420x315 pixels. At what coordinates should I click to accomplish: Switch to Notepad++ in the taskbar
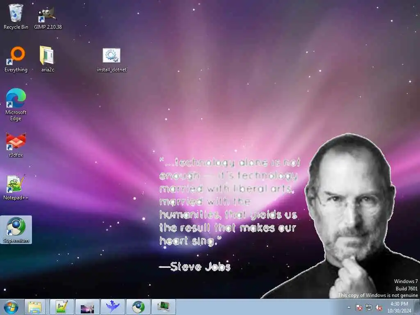[62, 307]
